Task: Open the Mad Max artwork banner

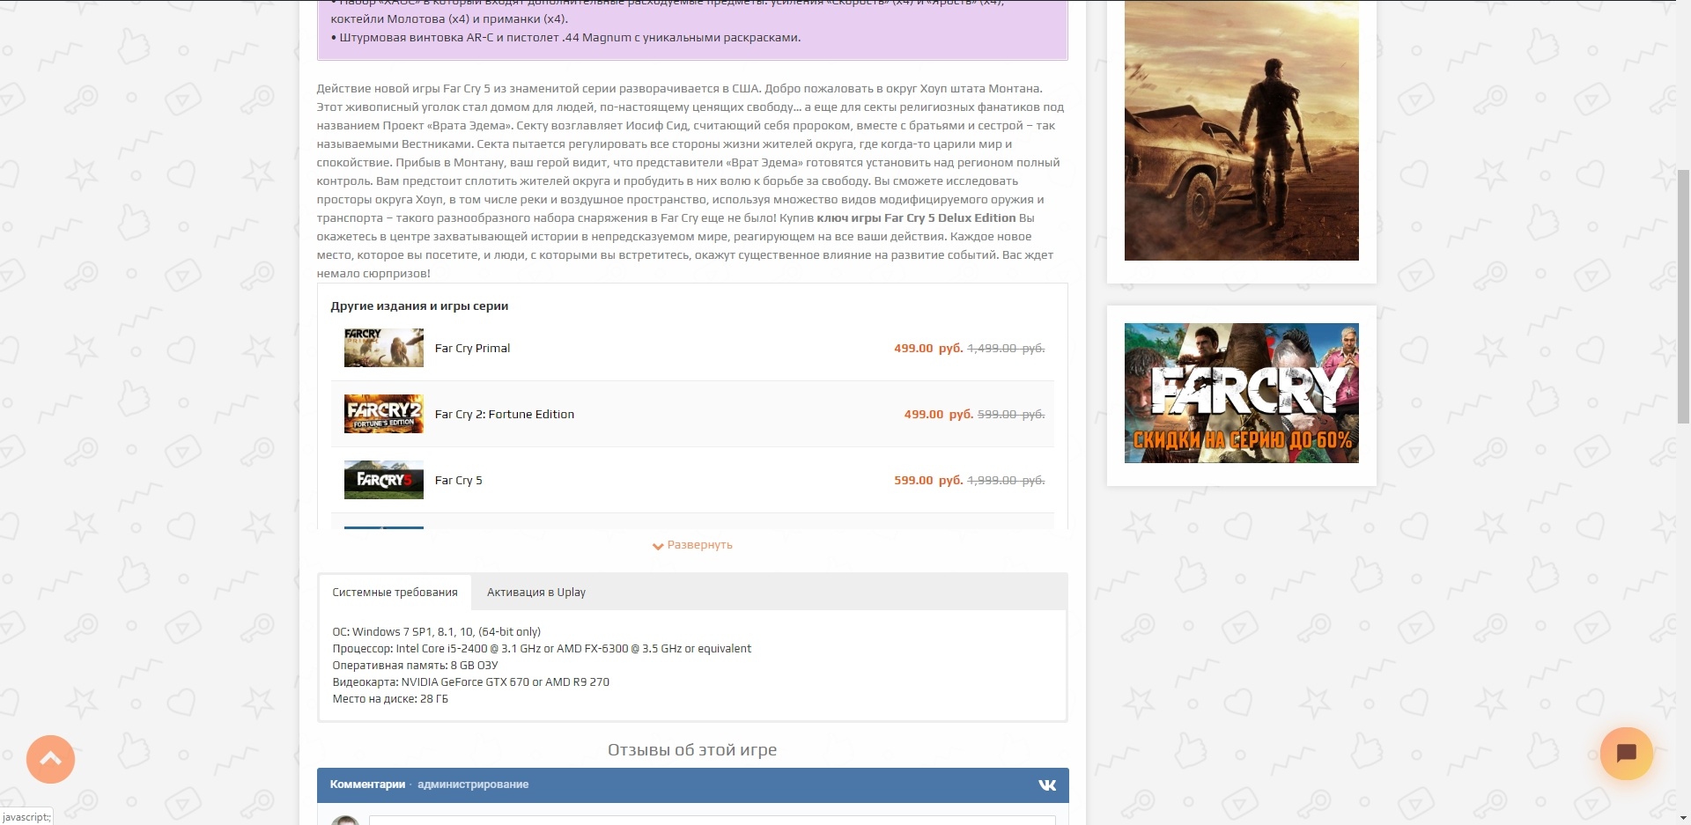Action: coord(1241,130)
